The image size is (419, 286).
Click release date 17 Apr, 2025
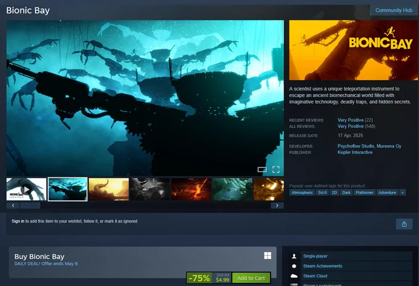[x=351, y=135]
